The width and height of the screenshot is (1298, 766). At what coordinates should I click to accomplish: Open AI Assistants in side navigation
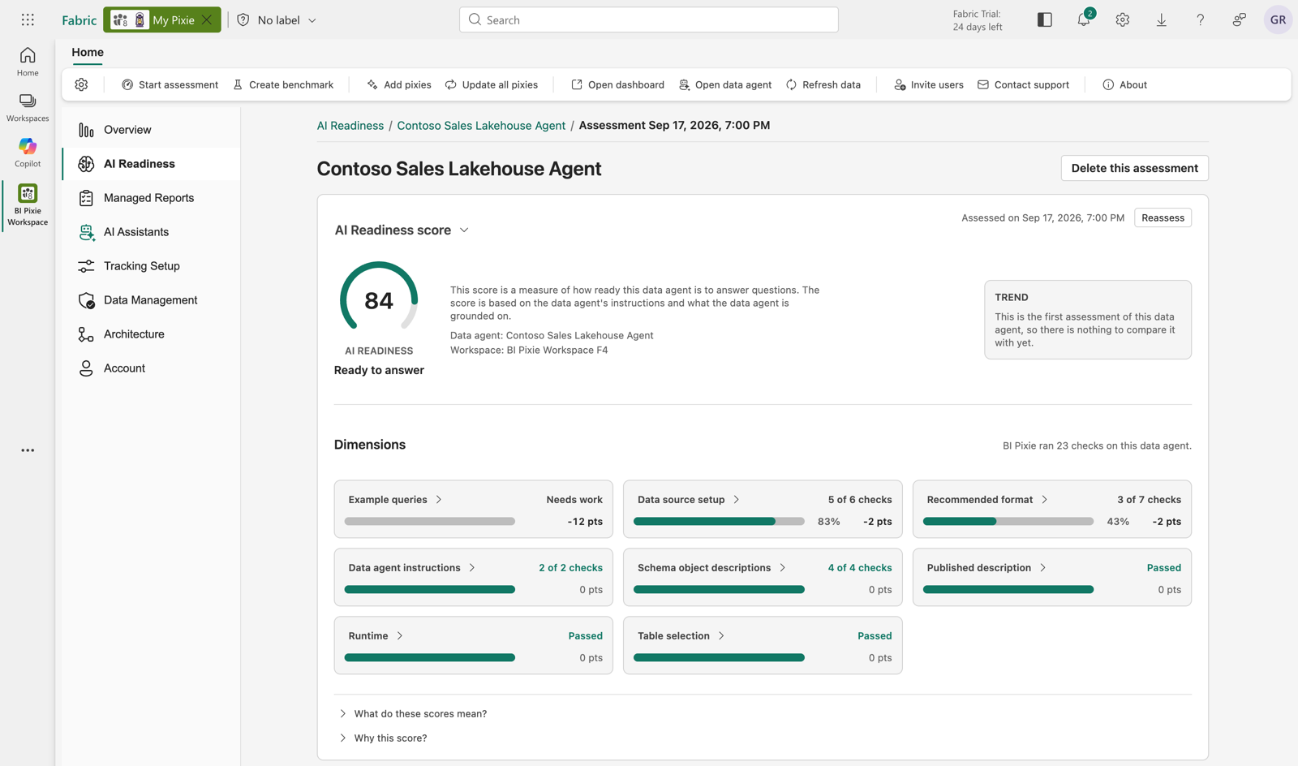coord(152,232)
